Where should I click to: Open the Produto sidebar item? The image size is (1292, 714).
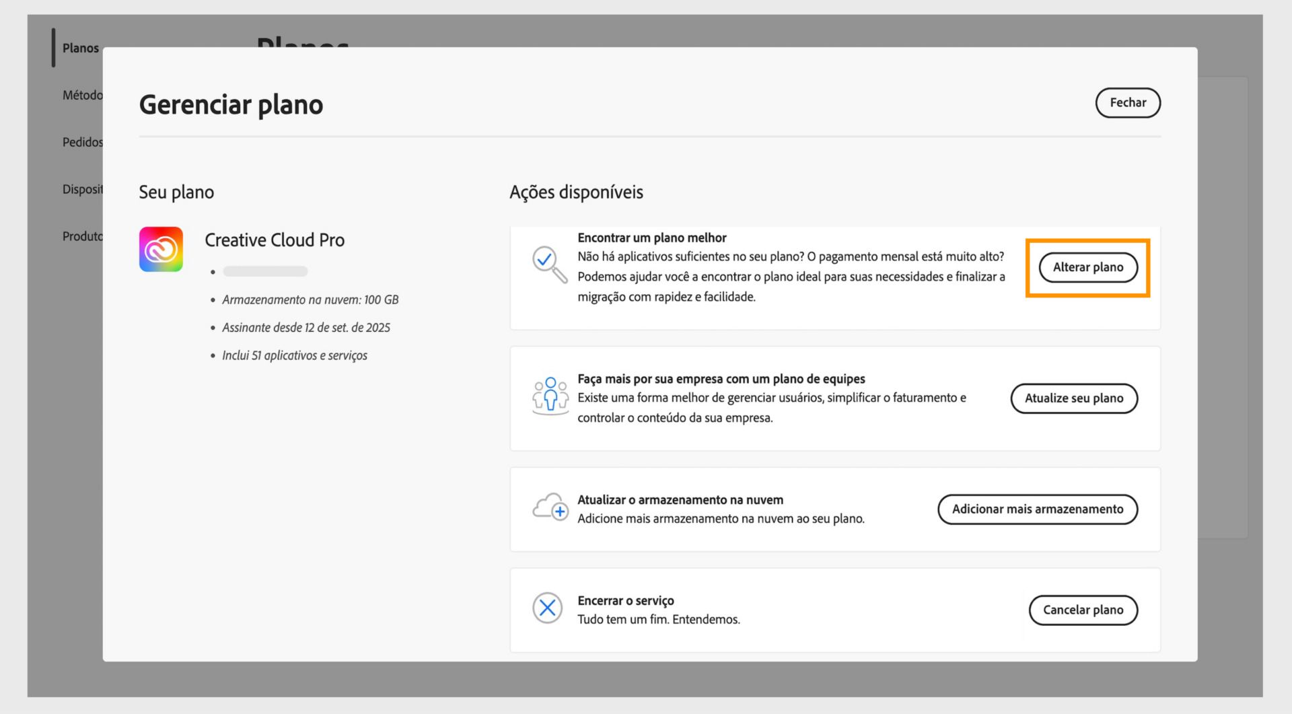point(81,236)
